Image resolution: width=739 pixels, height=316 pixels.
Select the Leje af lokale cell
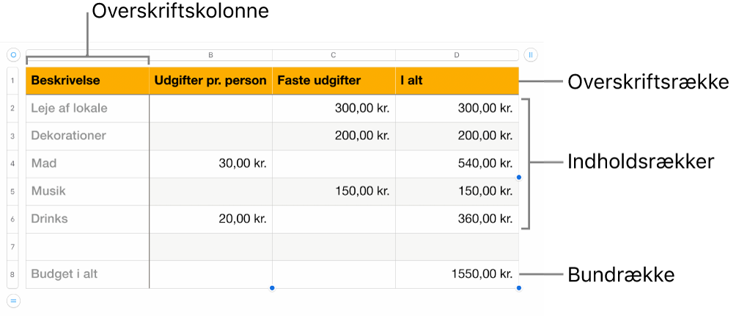click(x=87, y=109)
